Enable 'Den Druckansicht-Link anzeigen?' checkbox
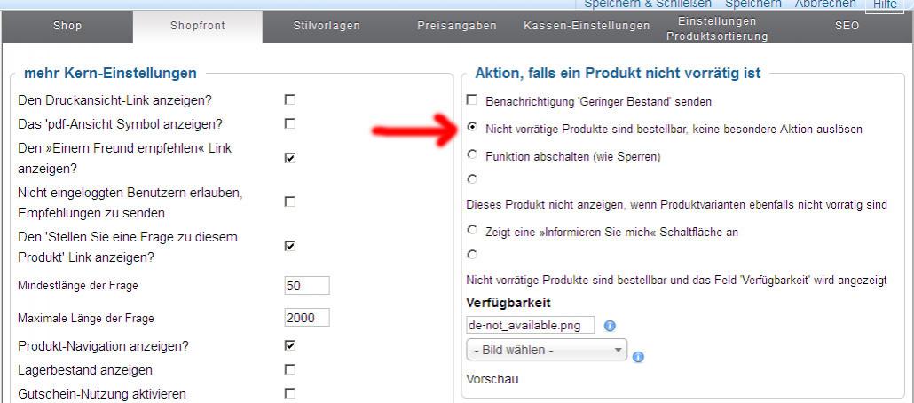The width and height of the screenshot is (914, 403). point(289,99)
